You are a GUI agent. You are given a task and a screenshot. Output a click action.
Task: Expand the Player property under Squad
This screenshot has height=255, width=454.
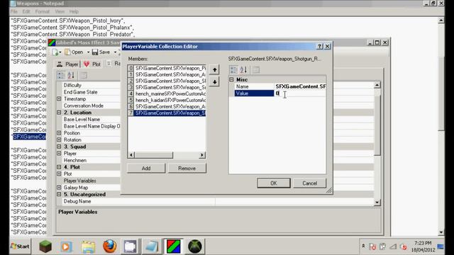(x=59, y=154)
